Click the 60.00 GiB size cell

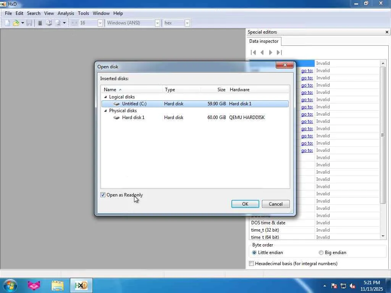tap(217, 118)
